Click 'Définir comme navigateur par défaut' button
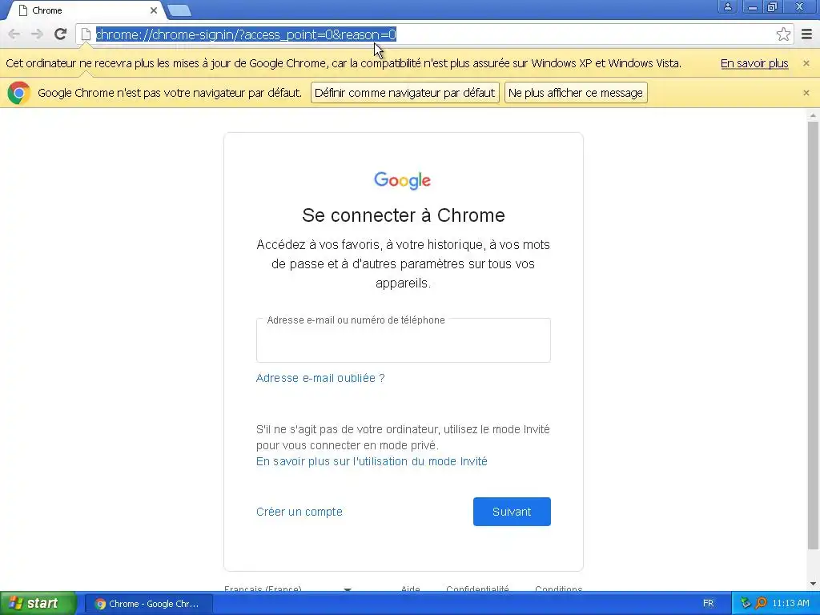 pos(404,93)
